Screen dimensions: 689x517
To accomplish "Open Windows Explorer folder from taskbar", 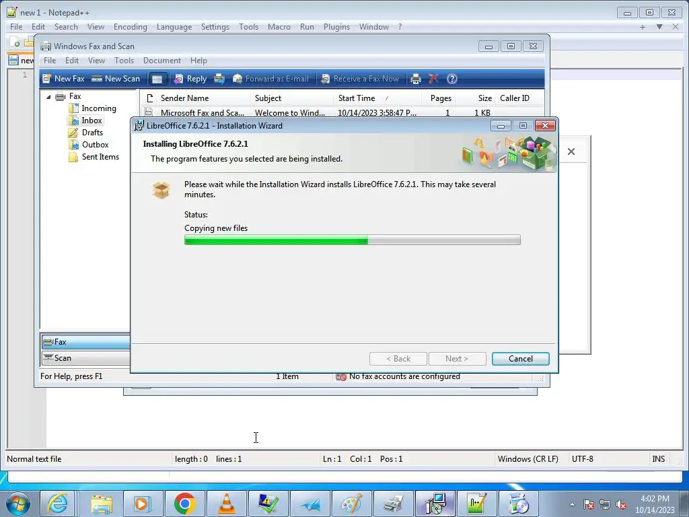I will point(102,504).
